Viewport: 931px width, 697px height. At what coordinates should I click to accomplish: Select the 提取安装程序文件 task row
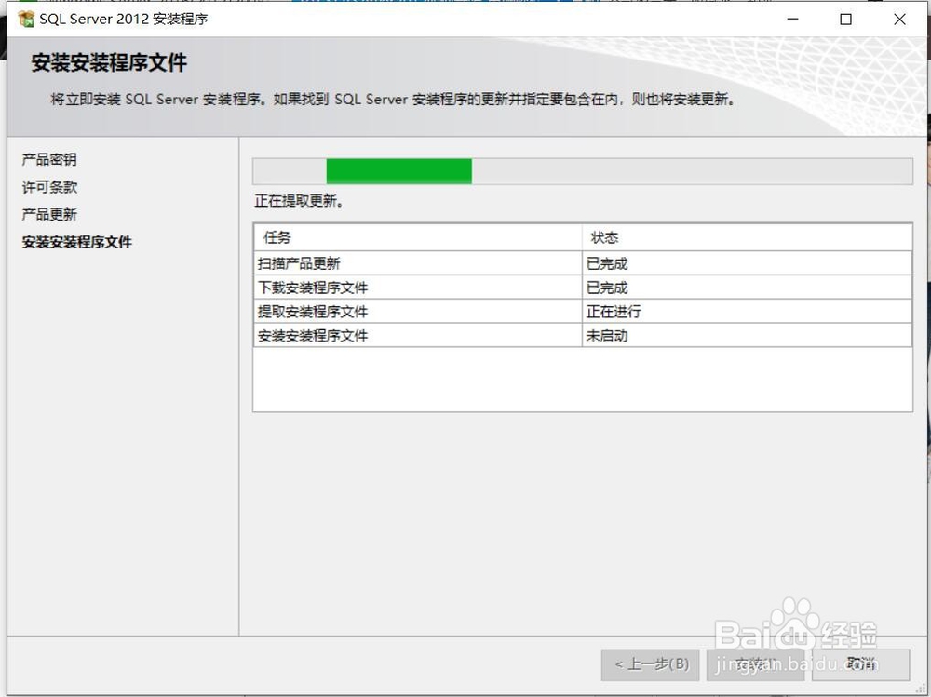pyautogui.click(x=583, y=311)
